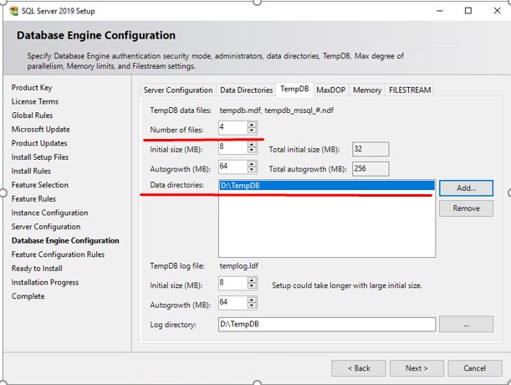
Task: Select Microsoft Update step
Action: point(41,130)
